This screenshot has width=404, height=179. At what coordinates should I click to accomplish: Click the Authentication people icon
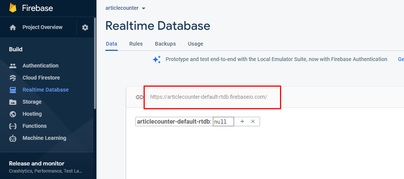pos(13,66)
